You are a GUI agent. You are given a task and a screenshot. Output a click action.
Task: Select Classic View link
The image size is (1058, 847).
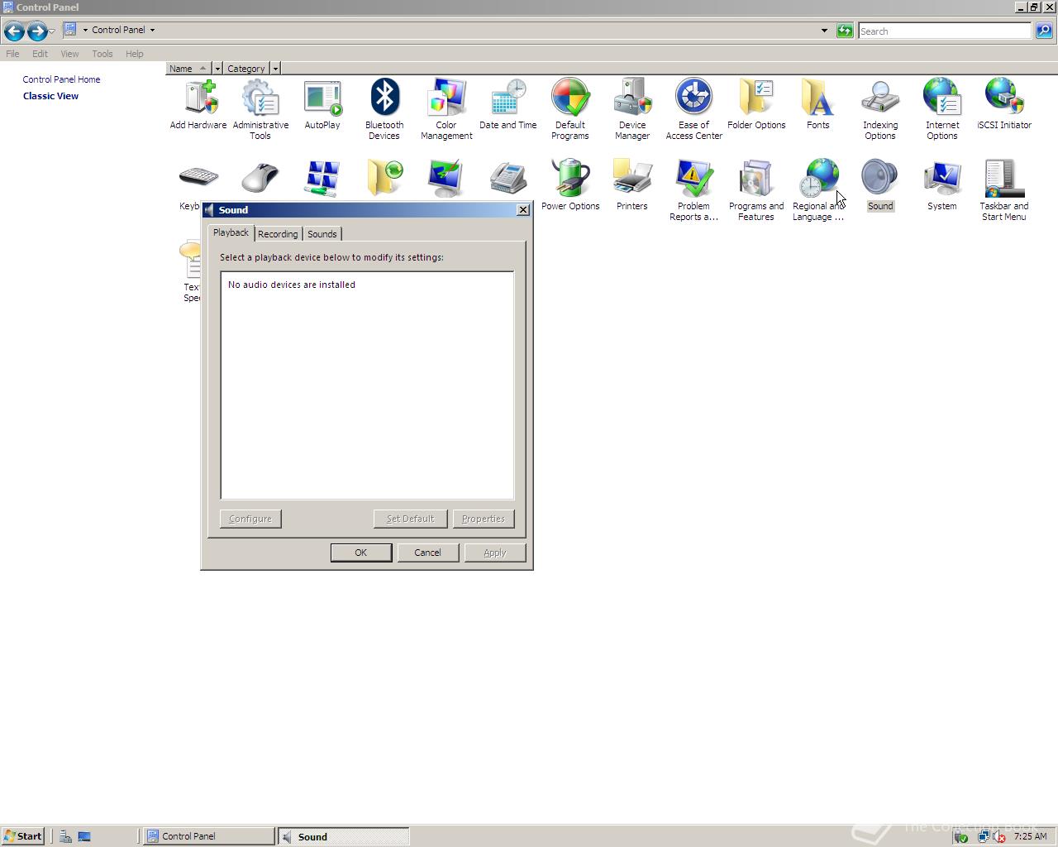point(51,96)
